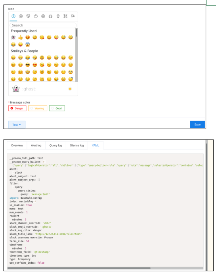This screenshot has width=216, height=280.
Task: Click the ':ghost:' preview label
Action: click(x=29, y=89)
